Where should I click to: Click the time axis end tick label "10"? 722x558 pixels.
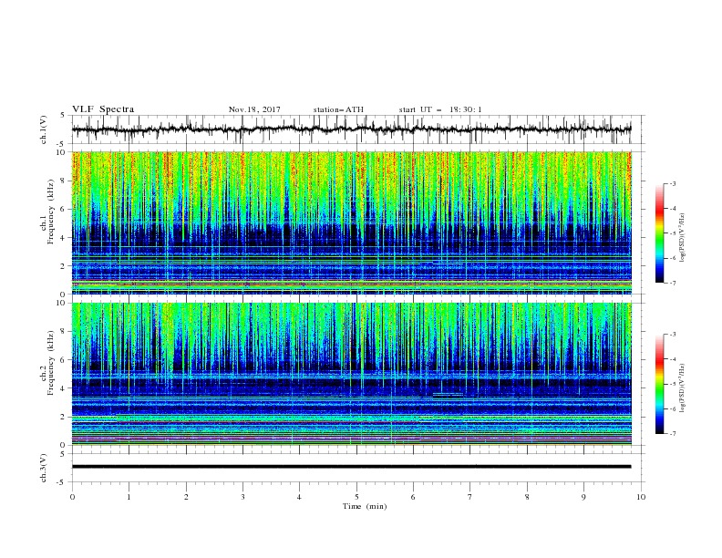tap(641, 497)
